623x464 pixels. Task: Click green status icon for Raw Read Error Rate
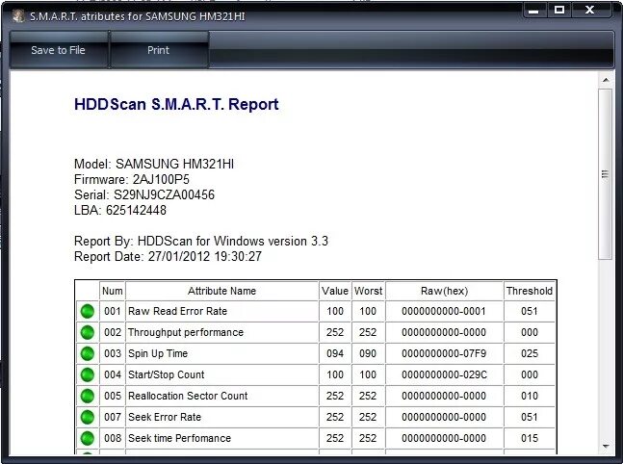(88, 311)
